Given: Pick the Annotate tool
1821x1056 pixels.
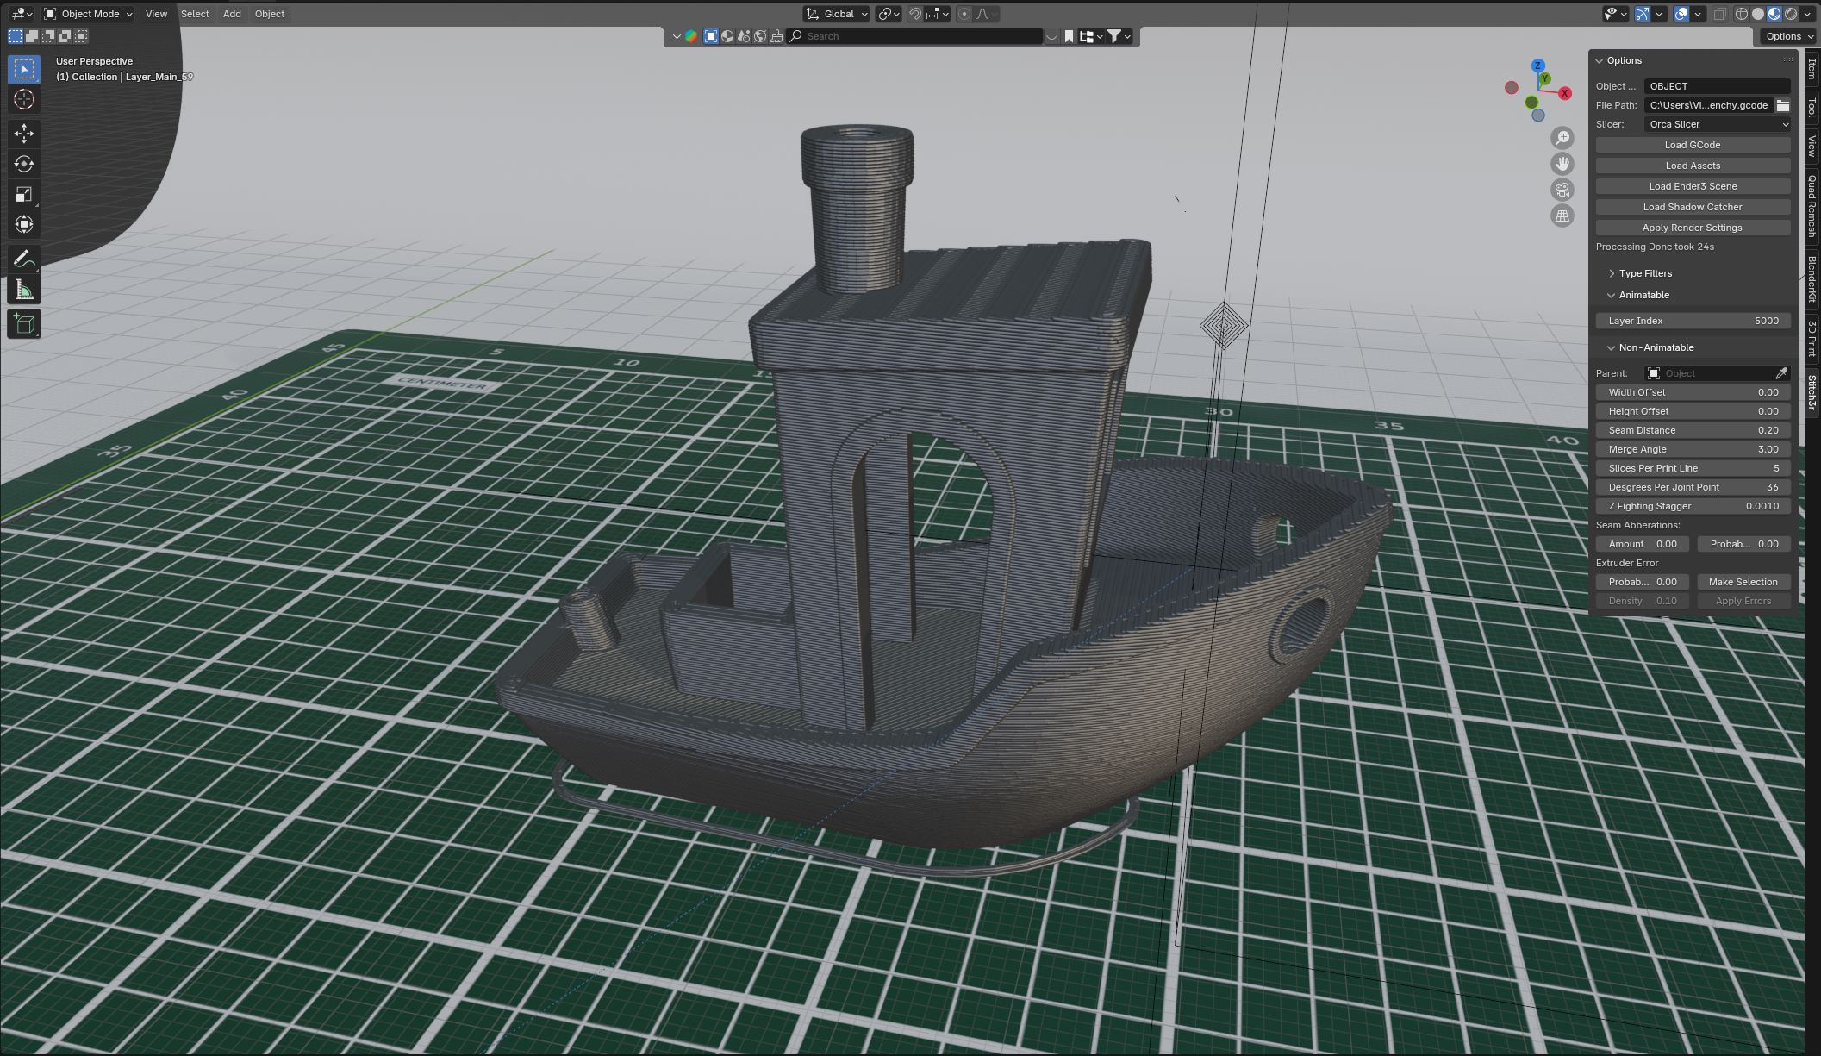Looking at the screenshot, I should (x=23, y=257).
